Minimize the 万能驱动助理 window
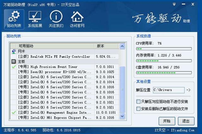 coord(183,4)
